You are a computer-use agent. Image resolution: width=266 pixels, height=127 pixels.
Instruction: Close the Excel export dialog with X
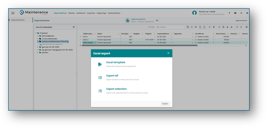coord(168,53)
